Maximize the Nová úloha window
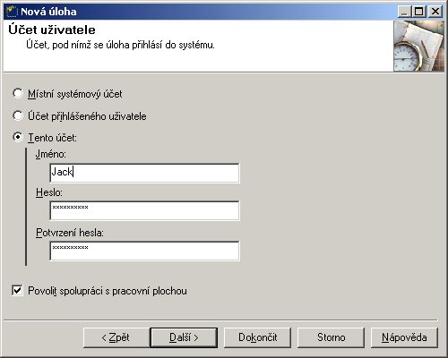448x358 pixels. pyautogui.click(x=418, y=12)
